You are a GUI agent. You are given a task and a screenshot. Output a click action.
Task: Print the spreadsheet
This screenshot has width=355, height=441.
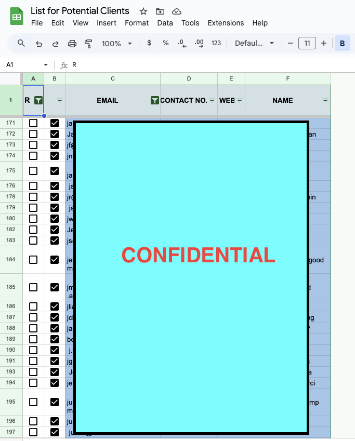[x=72, y=44]
